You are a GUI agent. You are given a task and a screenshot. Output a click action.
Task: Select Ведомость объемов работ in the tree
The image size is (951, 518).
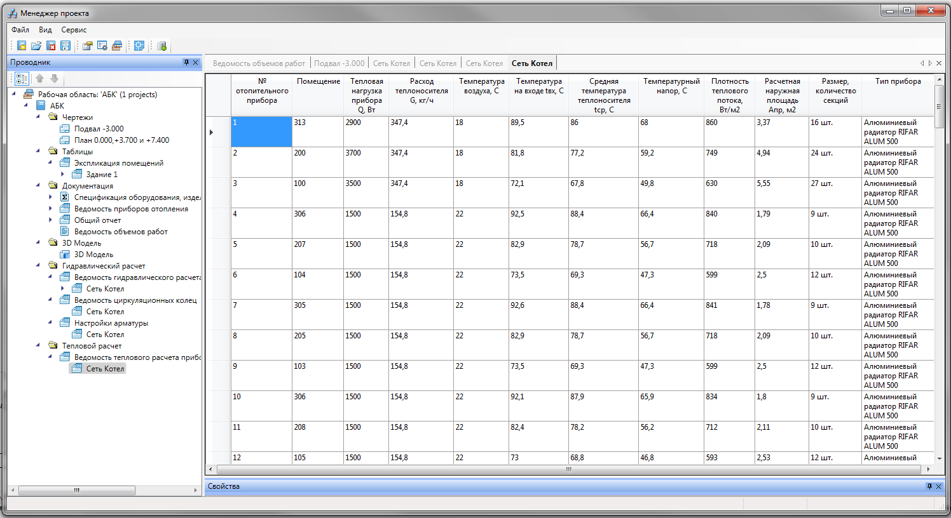[x=121, y=232]
